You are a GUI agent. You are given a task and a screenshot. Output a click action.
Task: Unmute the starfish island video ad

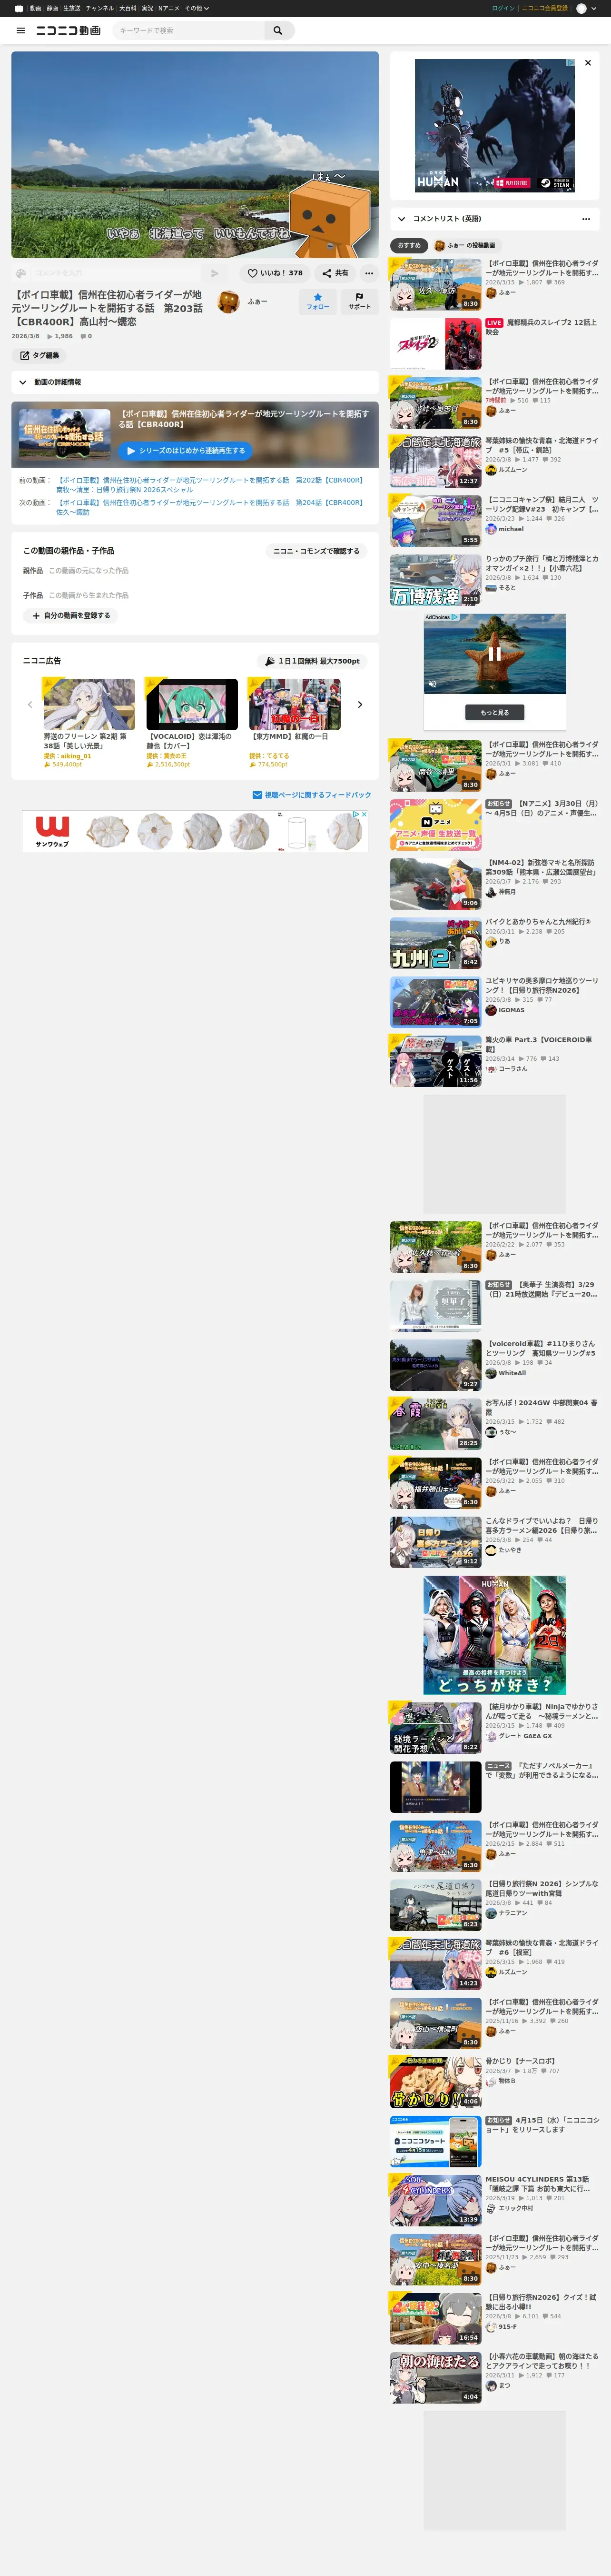coord(432,684)
